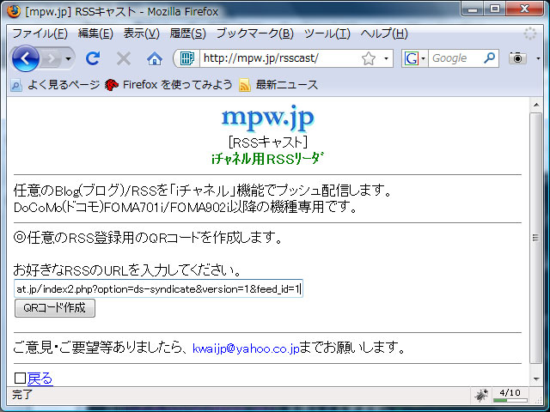Go back with the blue Back arrow
This screenshot has height=412, width=550.
pyautogui.click(x=25, y=58)
